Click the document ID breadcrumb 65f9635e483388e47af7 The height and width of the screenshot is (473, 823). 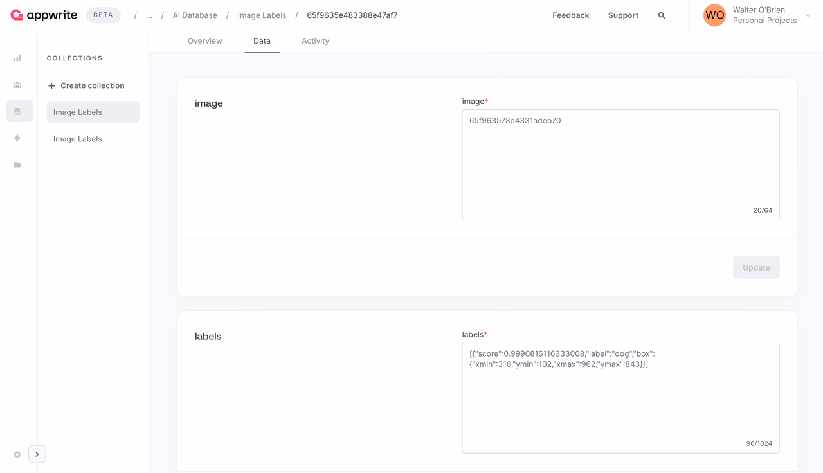coord(352,15)
